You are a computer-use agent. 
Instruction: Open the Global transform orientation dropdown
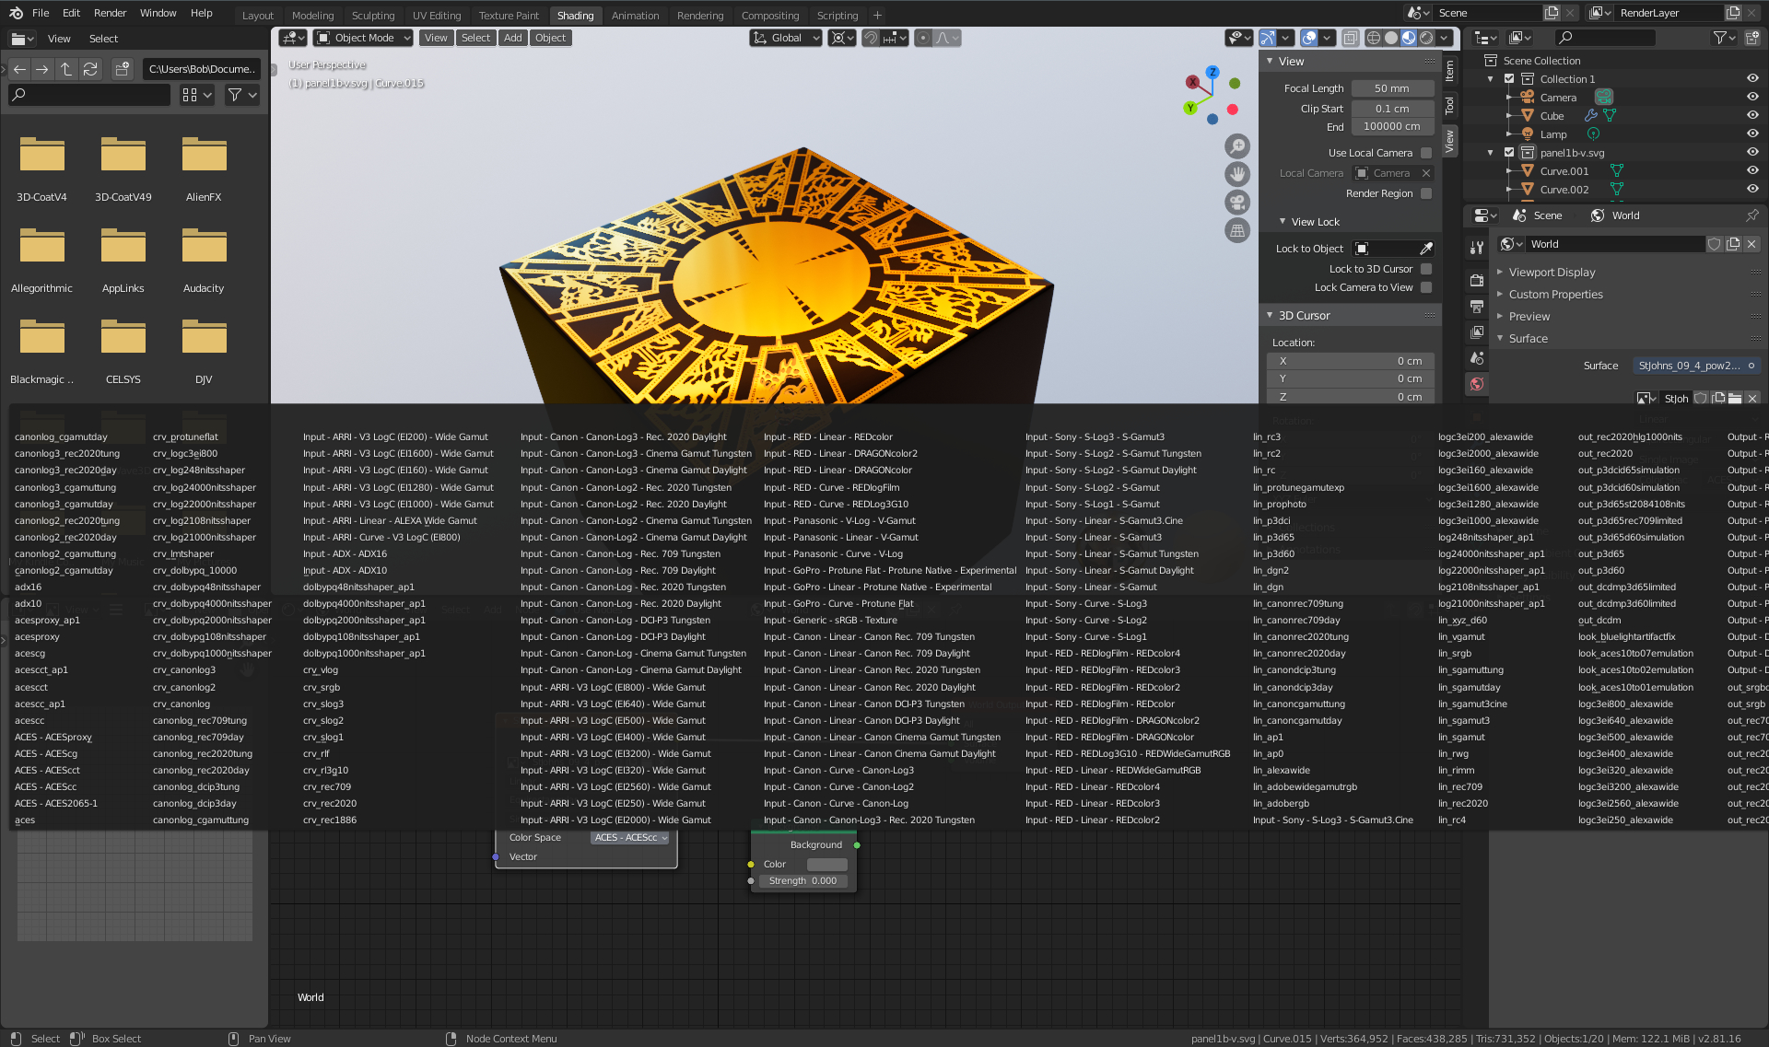click(x=786, y=38)
